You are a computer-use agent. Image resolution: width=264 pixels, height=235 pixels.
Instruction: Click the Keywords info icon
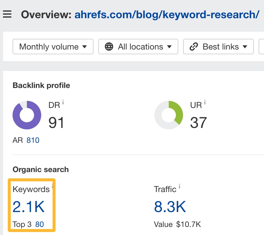[x=53, y=186]
